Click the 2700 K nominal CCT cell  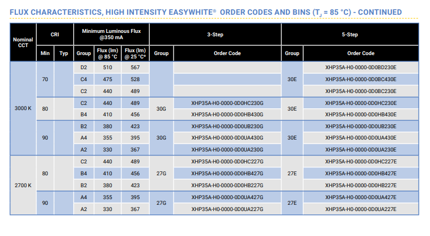pyautogui.click(x=23, y=186)
